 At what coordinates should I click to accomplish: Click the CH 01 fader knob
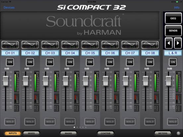click(6, 81)
